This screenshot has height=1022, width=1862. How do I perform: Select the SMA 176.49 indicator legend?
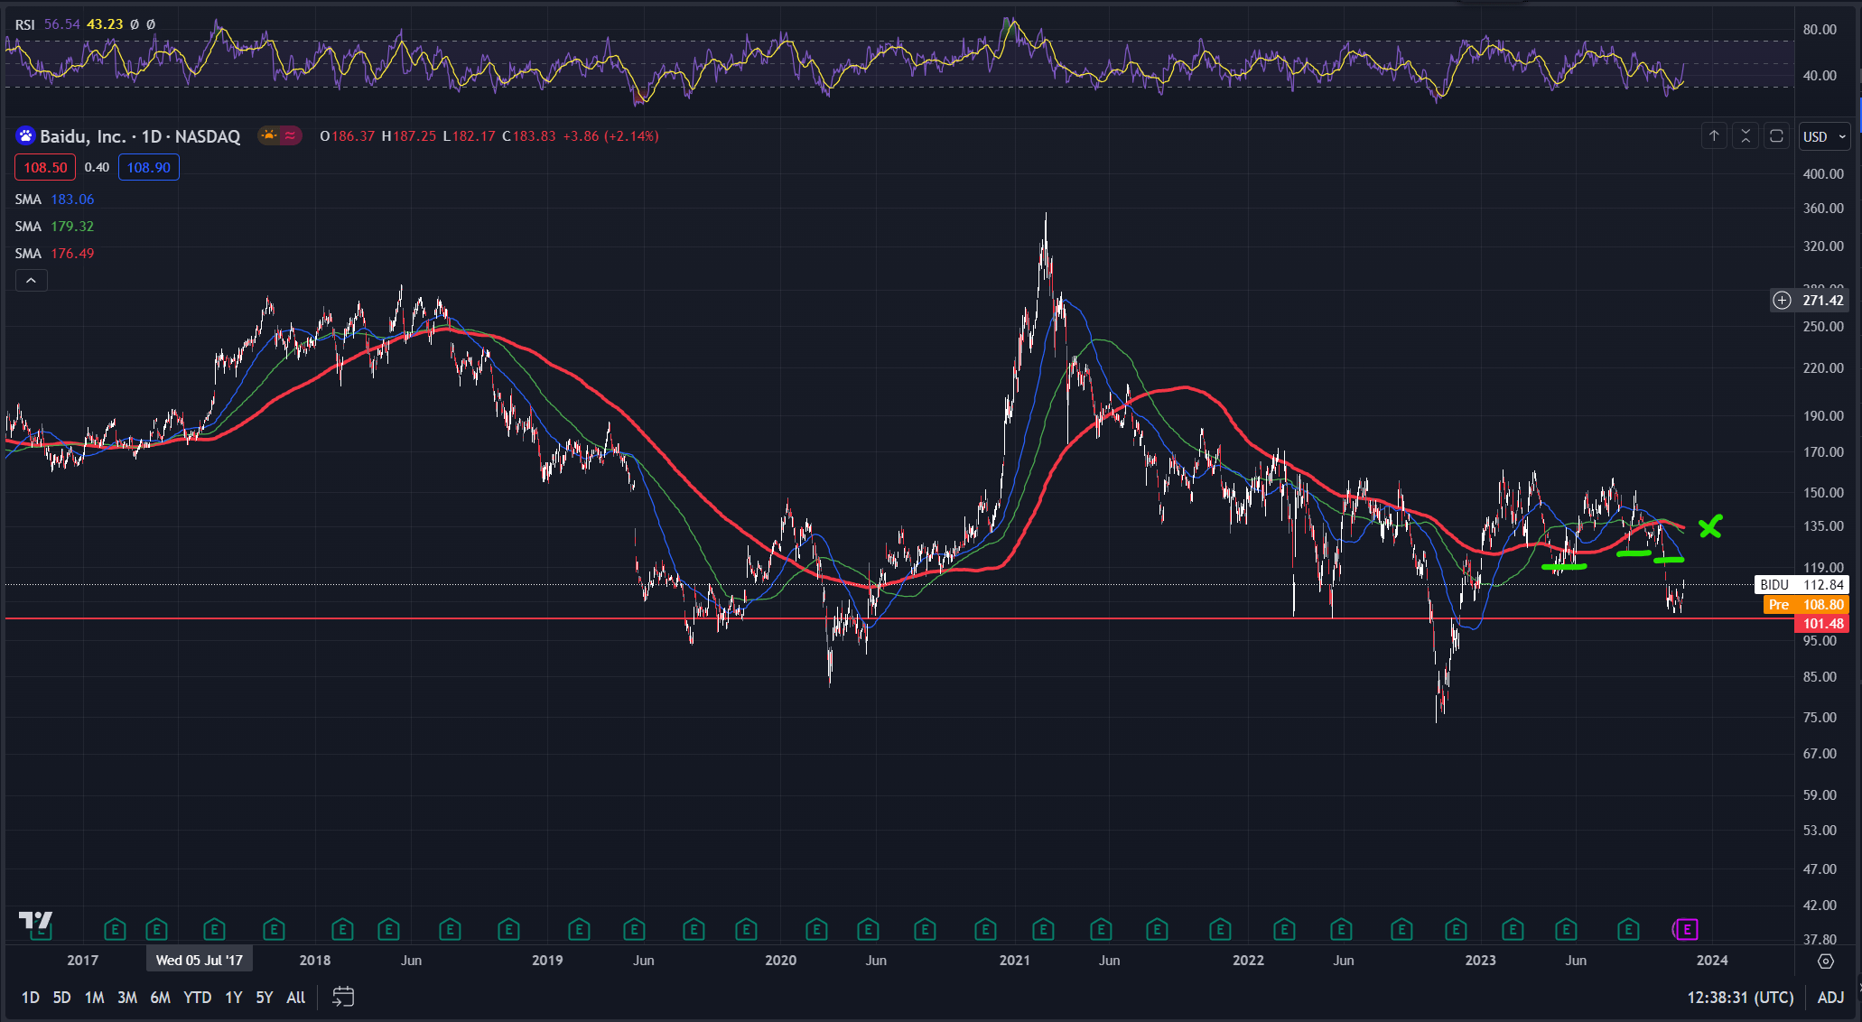pos(54,254)
